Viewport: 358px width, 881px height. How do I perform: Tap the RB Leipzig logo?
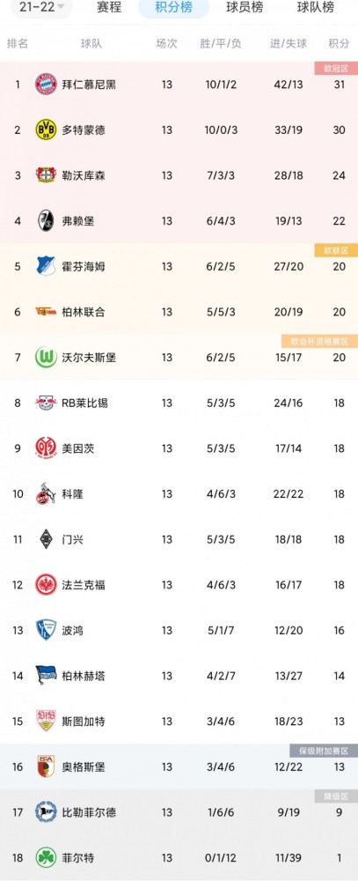[x=46, y=403]
